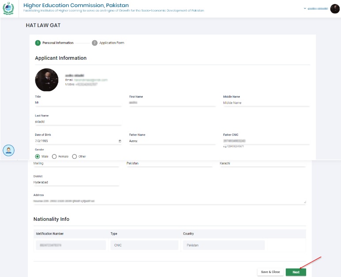Select step 2 Application Form circle
Image resolution: width=341 pixels, height=277 pixels.
(x=95, y=43)
